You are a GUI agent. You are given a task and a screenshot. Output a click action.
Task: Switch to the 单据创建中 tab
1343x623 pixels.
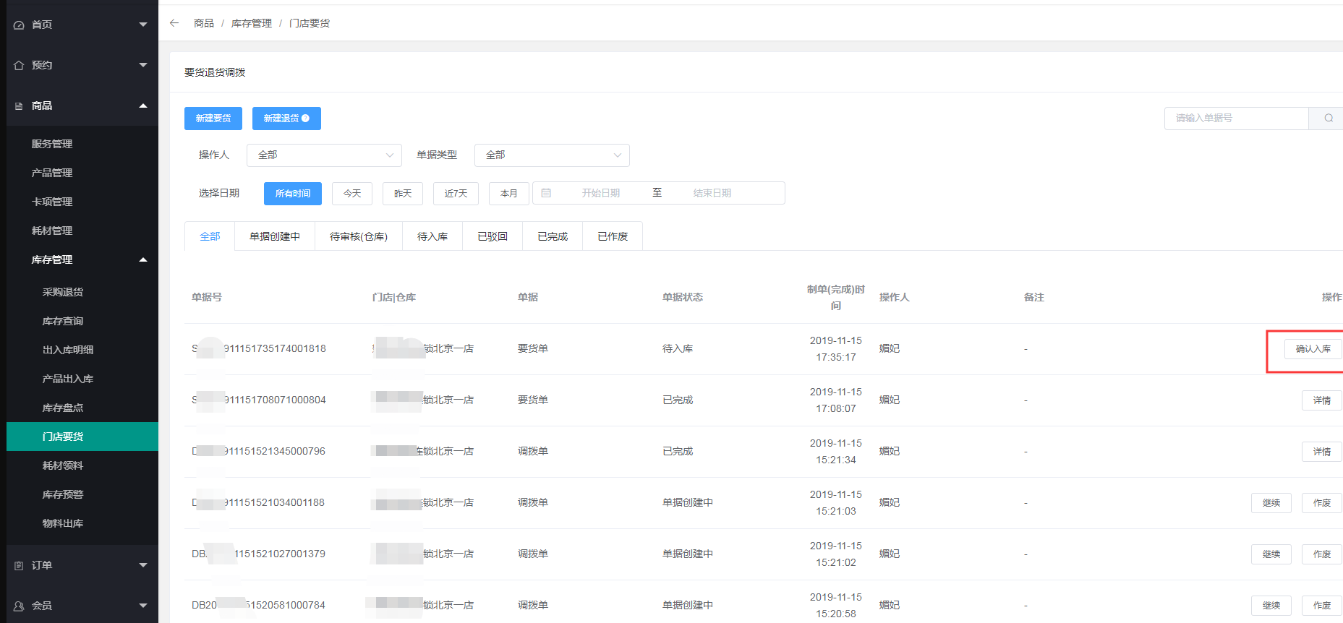point(275,236)
